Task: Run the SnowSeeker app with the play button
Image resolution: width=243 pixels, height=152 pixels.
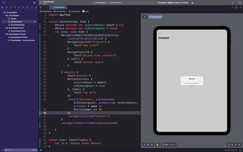Action: click(34, 3)
